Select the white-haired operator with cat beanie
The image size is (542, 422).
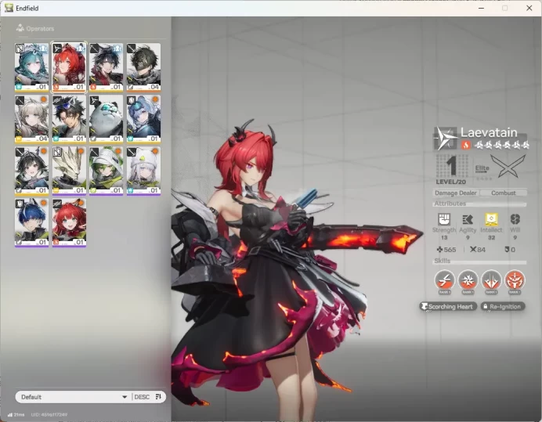[143, 171]
